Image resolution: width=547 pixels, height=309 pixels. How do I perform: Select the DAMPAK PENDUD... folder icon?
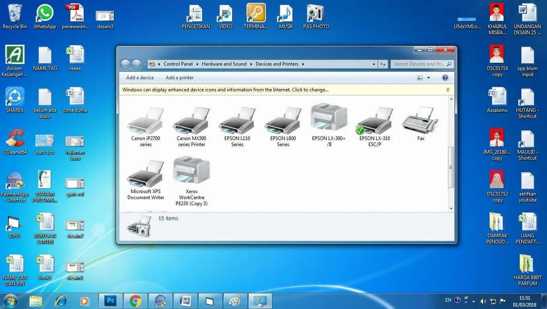tap(497, 229)
